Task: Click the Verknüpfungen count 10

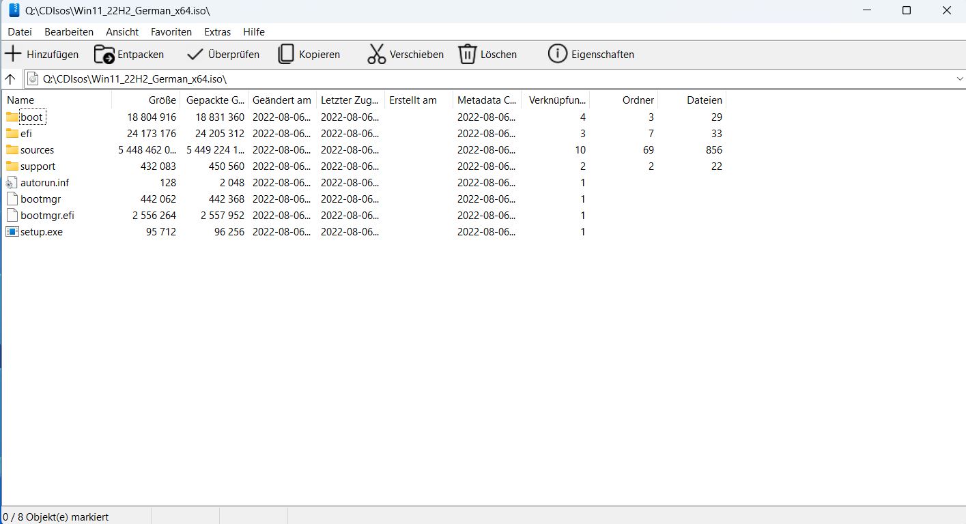Action: pyautogui.click(x=580, y=149)
